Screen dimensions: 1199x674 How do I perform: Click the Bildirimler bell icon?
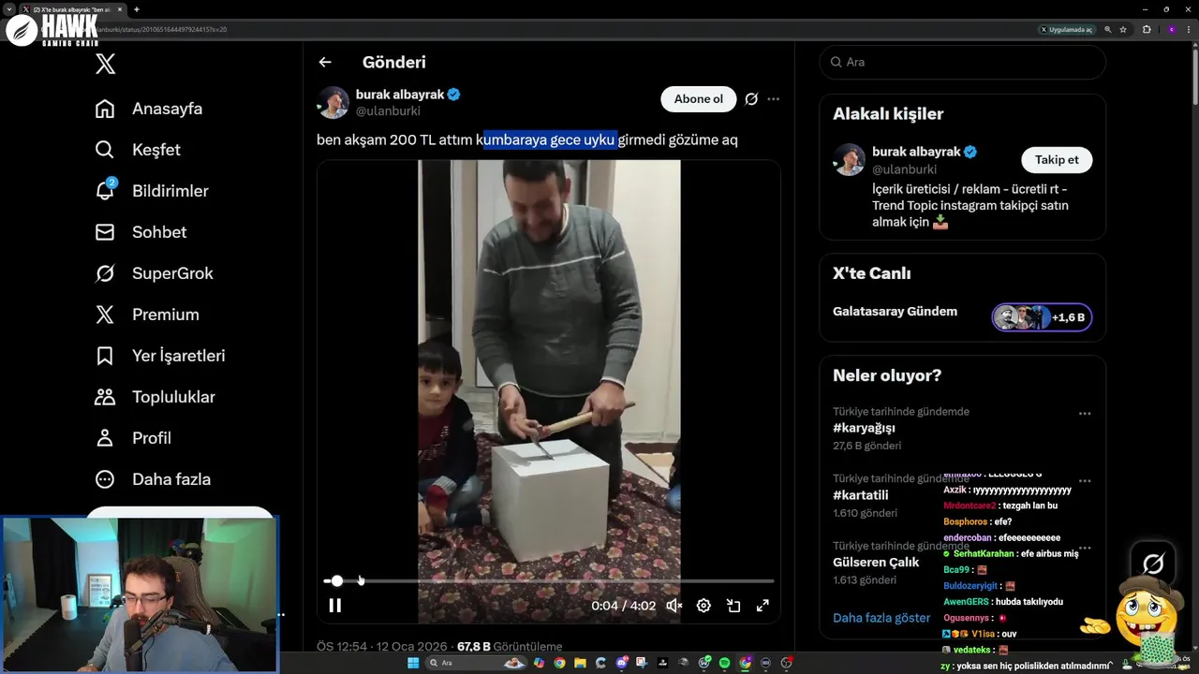tap(105, 191)
